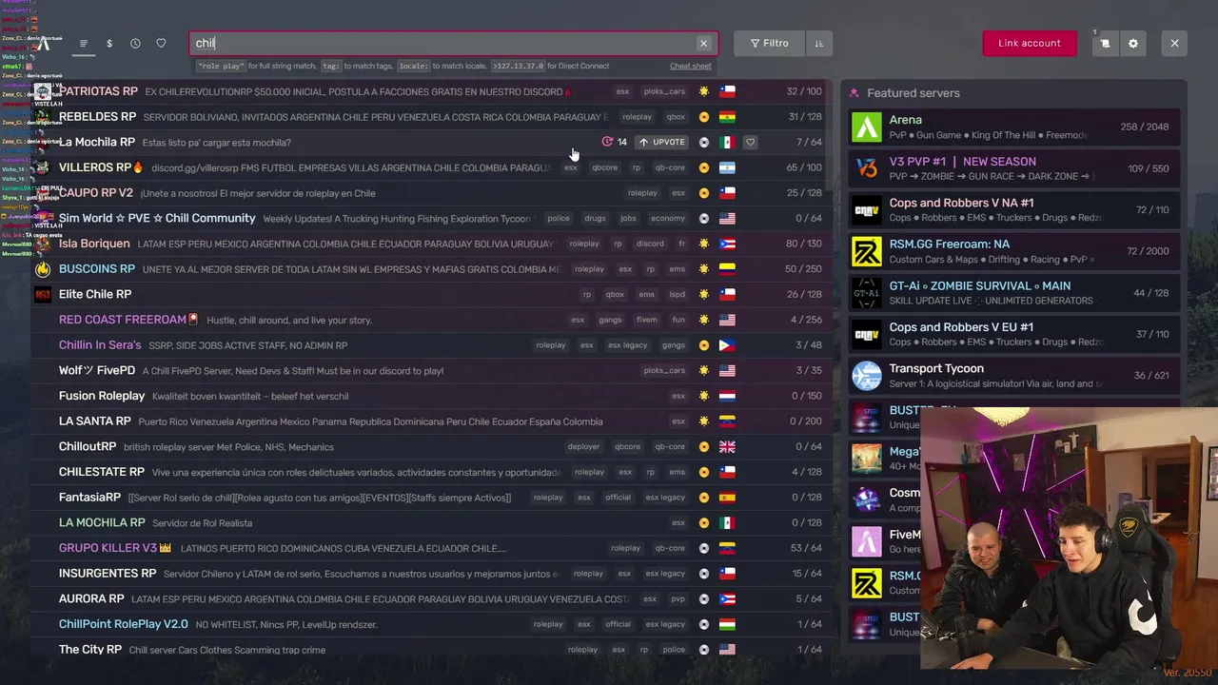The height and width of the screenshot is (685, 1218).
Task: Click Netherlands flag on Fusion Roleplay
Action: click(727, 396)
